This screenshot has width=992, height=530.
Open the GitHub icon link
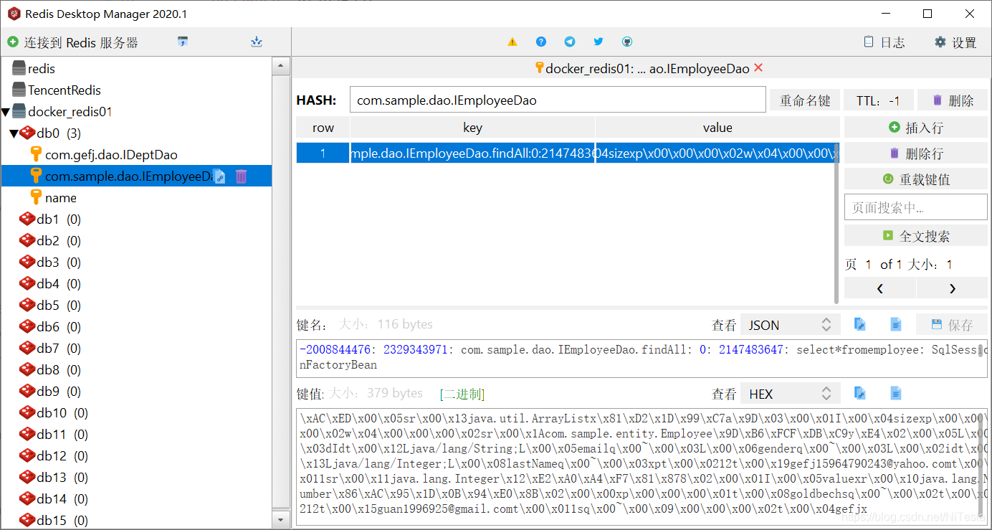pyautogui.click(x=627, y=42)
